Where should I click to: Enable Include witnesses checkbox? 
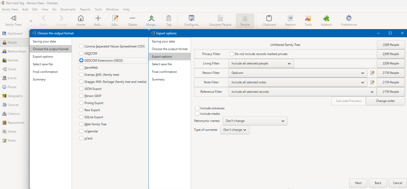[x=197, y=108]
